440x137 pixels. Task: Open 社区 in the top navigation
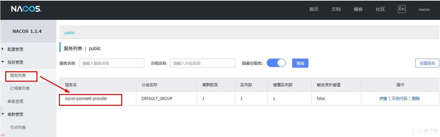(380, 9)
